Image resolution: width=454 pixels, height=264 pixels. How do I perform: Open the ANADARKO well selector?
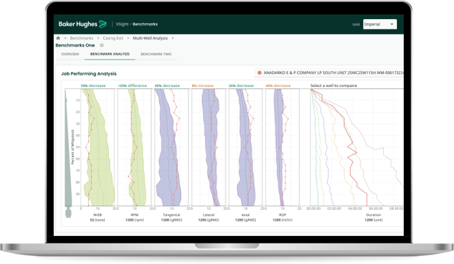[x=329, y=73]
